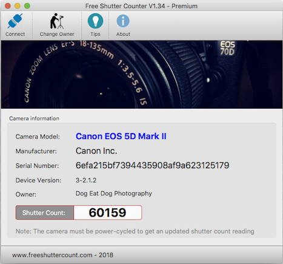Click the Camera Model label

38,137
